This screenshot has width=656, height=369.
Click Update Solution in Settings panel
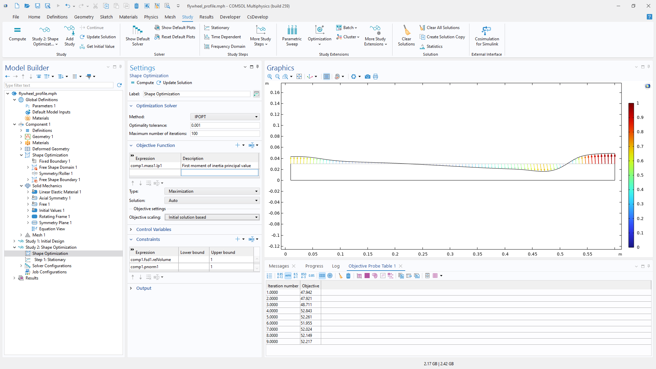[x=174, y=83]
